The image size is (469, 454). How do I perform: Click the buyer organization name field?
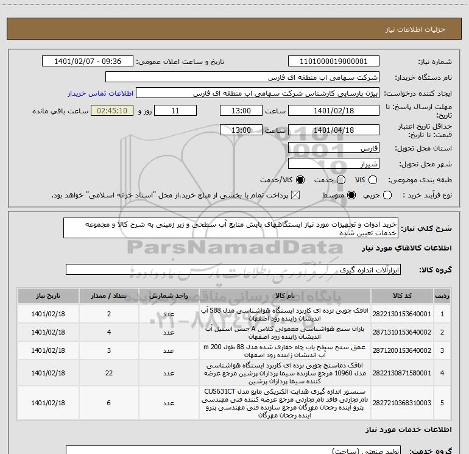coord(242,77)
